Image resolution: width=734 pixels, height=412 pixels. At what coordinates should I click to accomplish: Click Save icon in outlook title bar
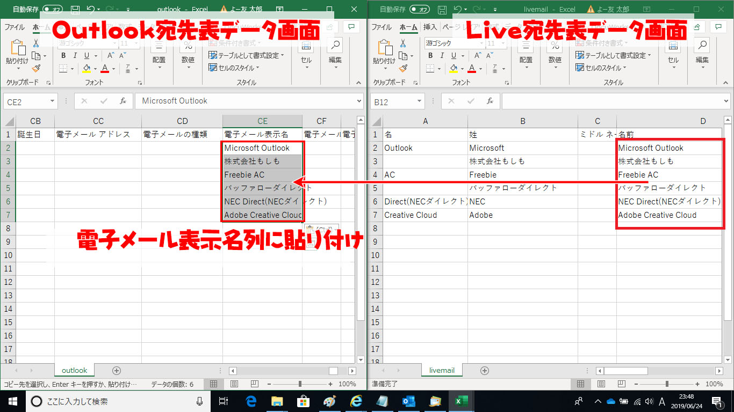[x=76, y=10]
